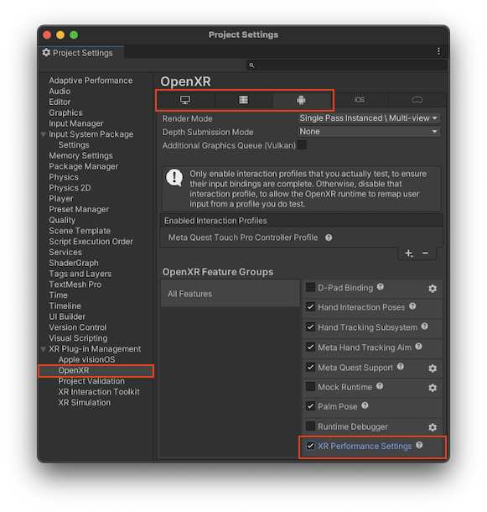Click the settings search field

click(x=347, y=65)
